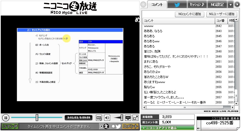Toggle comment overlay with speech bubble icon
Screen dimensions: 241x131
point(128,118)
